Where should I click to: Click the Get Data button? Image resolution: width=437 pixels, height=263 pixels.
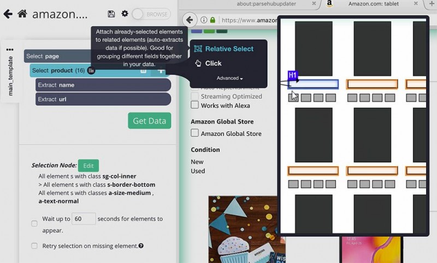point(149,121)
